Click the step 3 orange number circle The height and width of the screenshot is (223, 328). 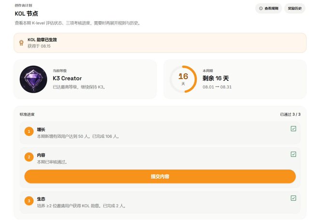click(x=29, y=201)
